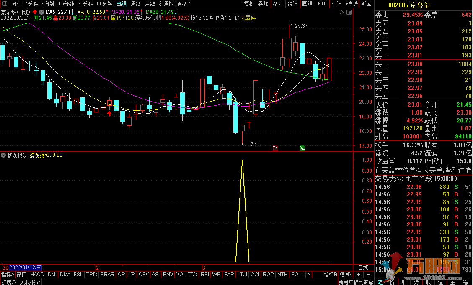This screenshot has width=473, height=285.
Task: Zoom in the chart with the plus button
Action: (x=358, y=275)
